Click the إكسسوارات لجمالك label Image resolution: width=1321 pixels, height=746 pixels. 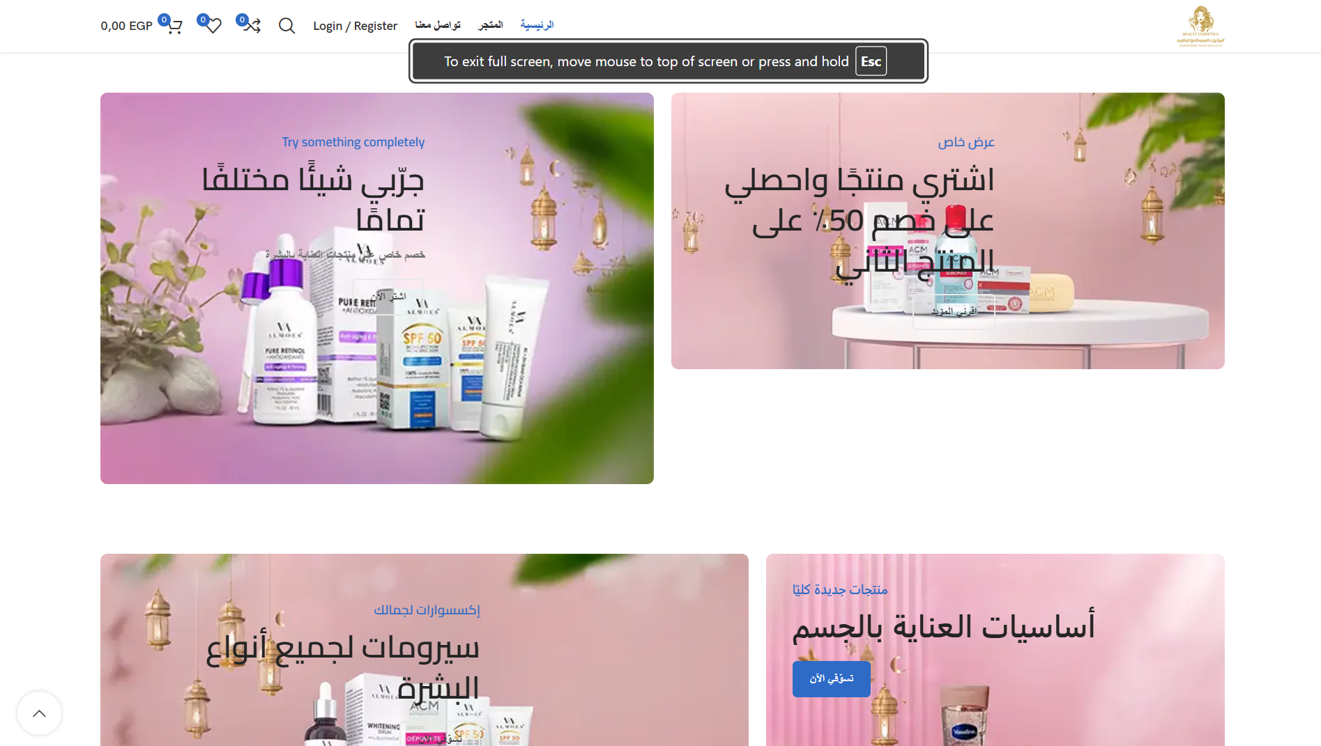click(427, 610)
